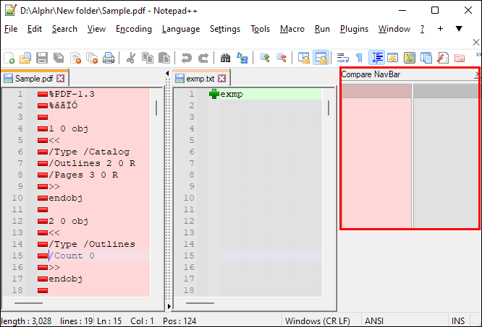Close document with X below menu bar
The height and width of the screenshot is (327, 482).
coord(476,42)
